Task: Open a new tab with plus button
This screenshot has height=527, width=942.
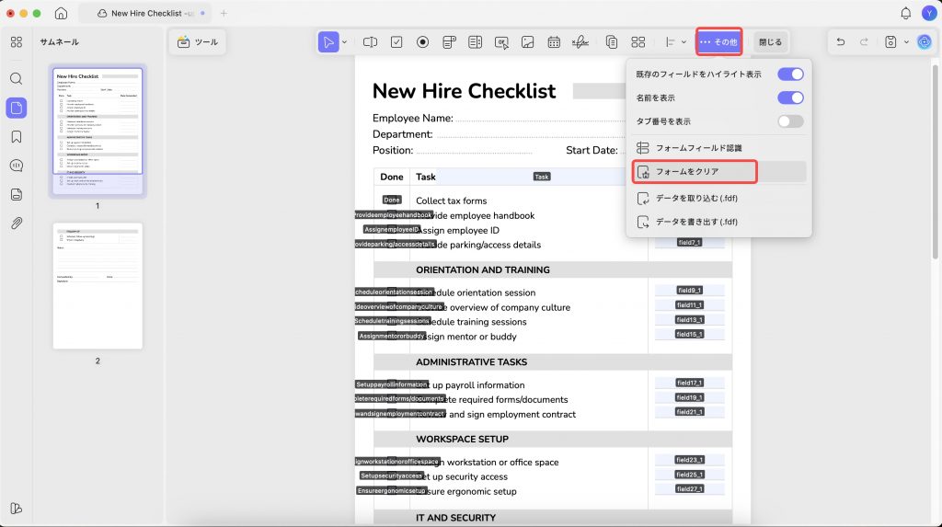Action: 224,13
